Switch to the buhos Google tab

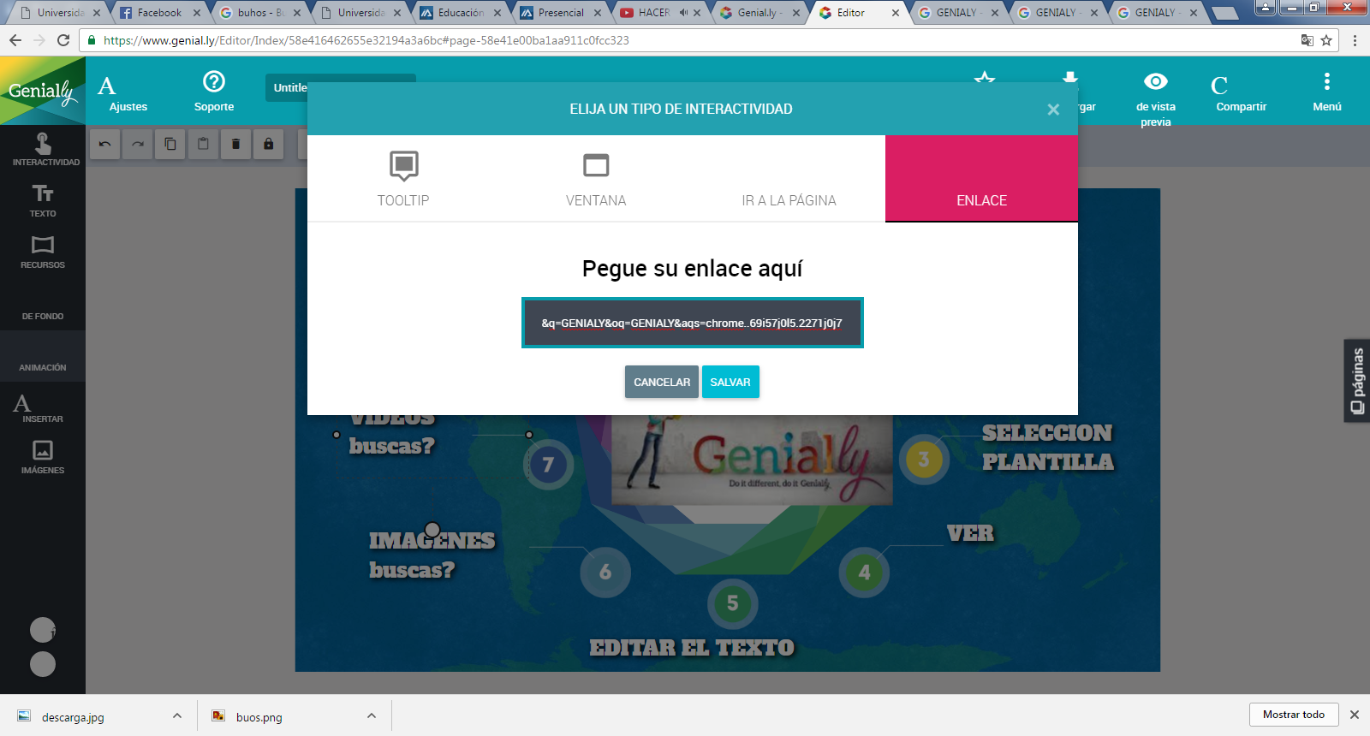[259, 13]
